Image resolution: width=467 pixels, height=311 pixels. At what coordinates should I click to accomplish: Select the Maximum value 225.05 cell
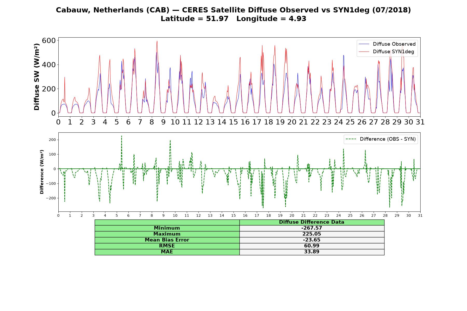click(312, 234)
